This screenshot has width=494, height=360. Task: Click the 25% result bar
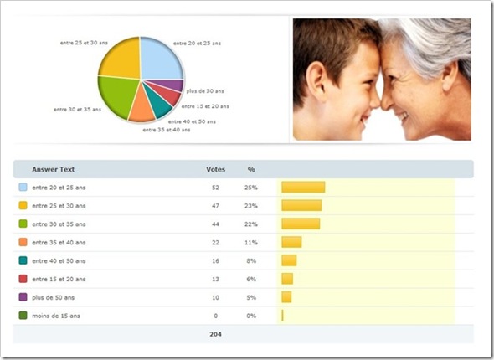303,187
